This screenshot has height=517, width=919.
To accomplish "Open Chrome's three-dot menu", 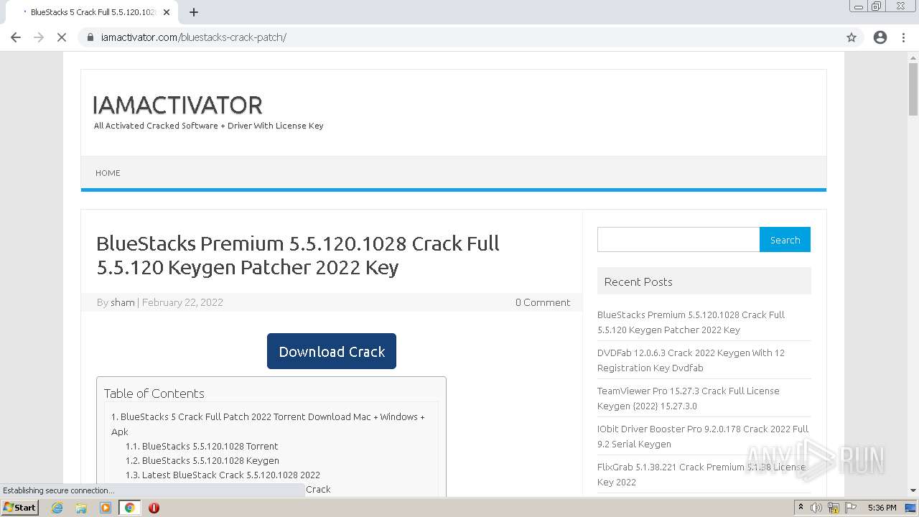I will pyautogui.click(x=904, y=37).
